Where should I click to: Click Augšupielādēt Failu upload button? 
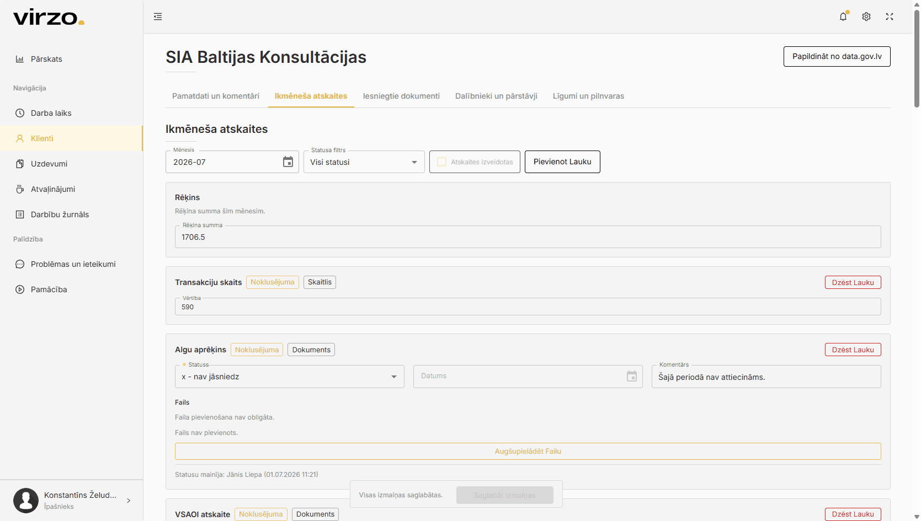528,451
